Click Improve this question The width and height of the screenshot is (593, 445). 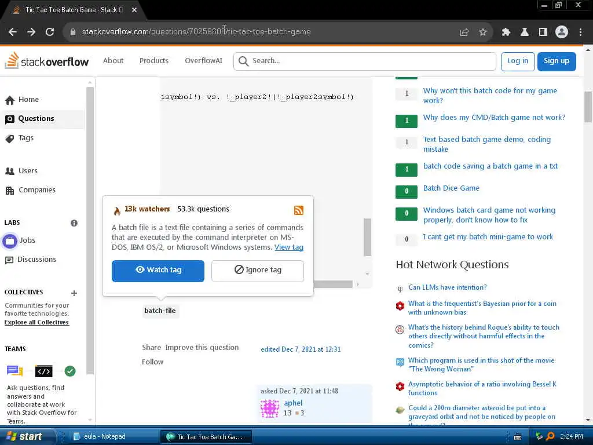[202, 348]
